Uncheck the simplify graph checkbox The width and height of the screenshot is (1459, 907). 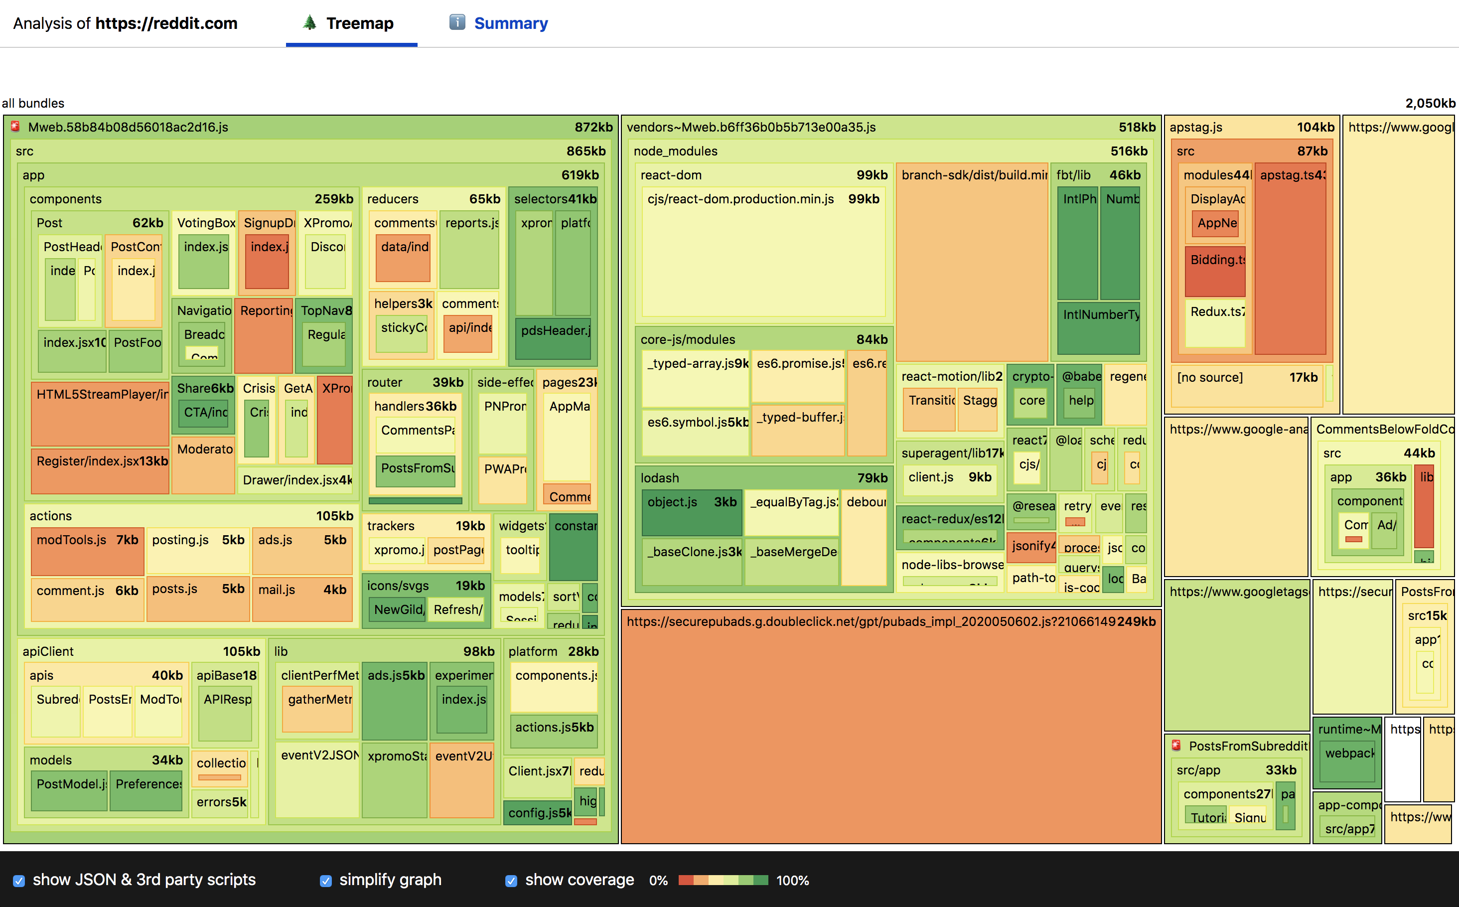pos(325,881)
